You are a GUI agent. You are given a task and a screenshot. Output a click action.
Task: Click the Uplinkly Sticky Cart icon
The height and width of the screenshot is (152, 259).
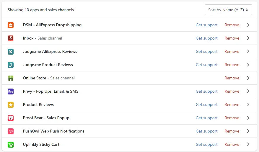point(11,145)
